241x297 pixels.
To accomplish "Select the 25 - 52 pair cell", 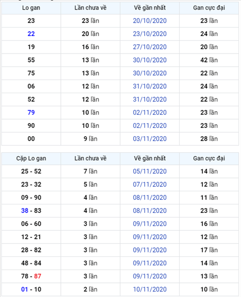I will (31, 171).
